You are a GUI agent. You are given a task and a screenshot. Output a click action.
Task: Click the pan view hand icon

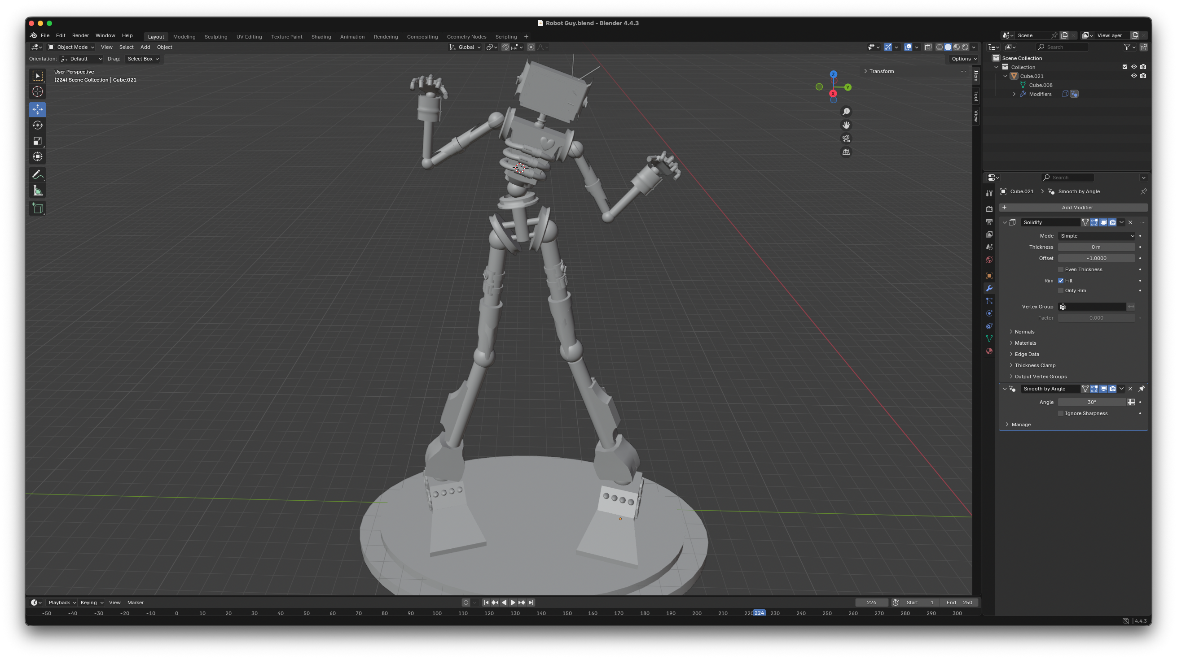(x=846, y=125)
